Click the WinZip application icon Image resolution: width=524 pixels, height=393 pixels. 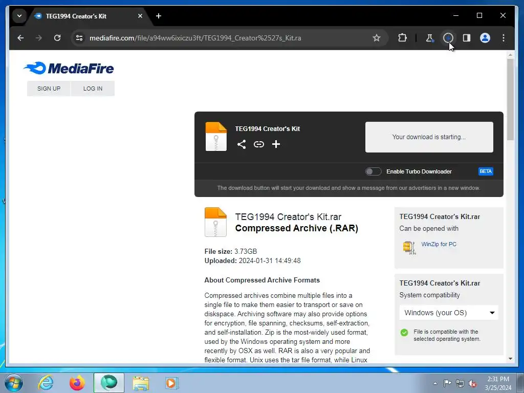(x=409, y=248)
